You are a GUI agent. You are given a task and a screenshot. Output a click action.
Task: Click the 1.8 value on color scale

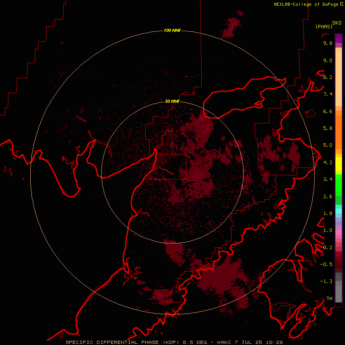click(x=328, y=213)
